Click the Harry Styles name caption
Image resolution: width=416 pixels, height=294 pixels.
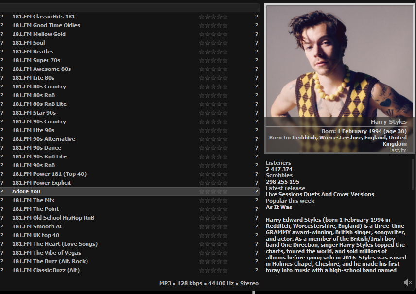(389, 122)
